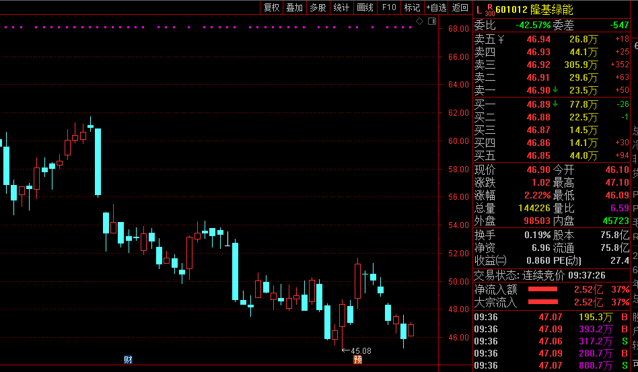Click 返回 to go back

pos(460,7)
